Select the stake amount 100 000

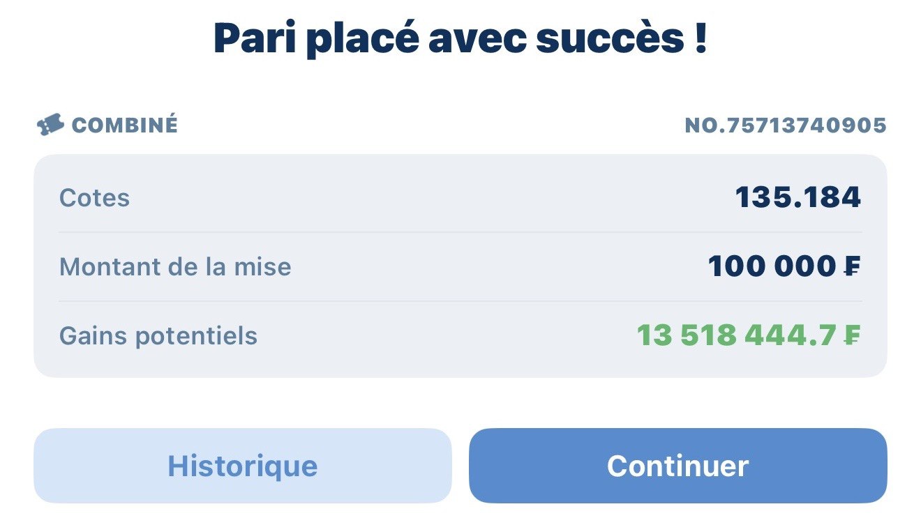tap(772, 266)
